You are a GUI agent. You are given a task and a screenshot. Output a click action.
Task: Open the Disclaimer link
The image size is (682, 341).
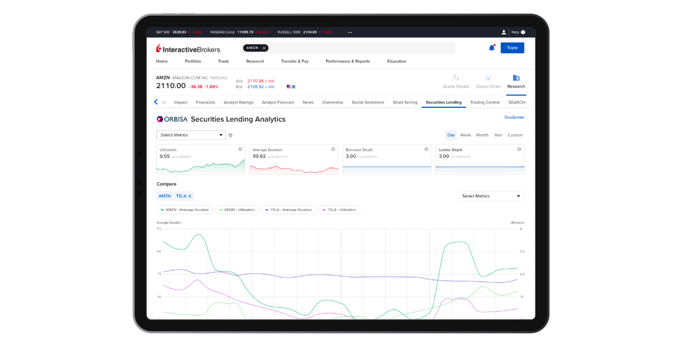515,117
